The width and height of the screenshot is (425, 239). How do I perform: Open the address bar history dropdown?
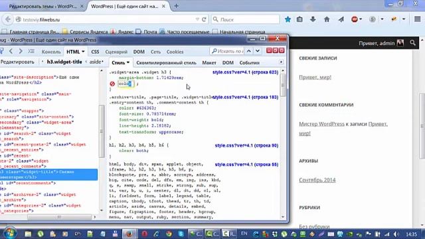pyautogui.click(x=197, y=19)
